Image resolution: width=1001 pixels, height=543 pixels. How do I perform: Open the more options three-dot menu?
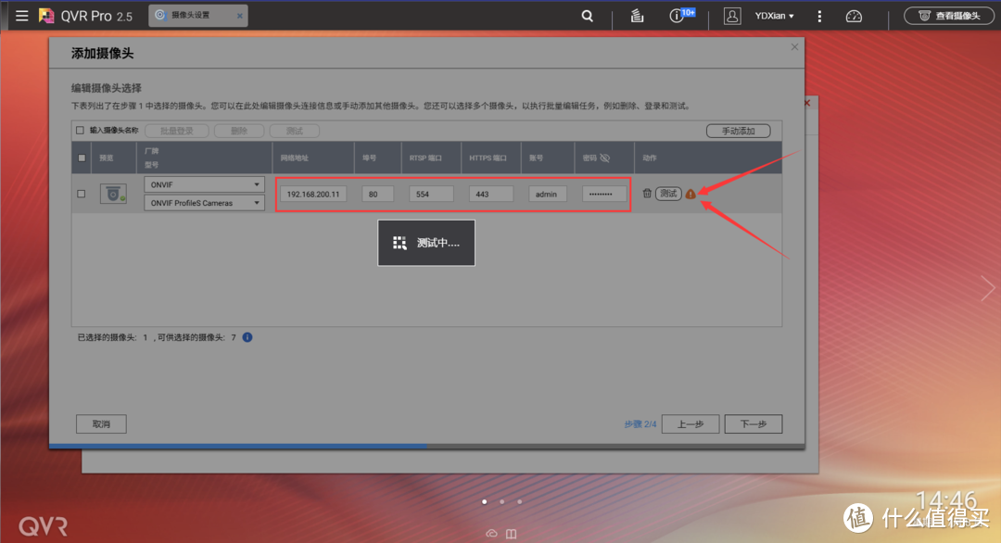819,16
